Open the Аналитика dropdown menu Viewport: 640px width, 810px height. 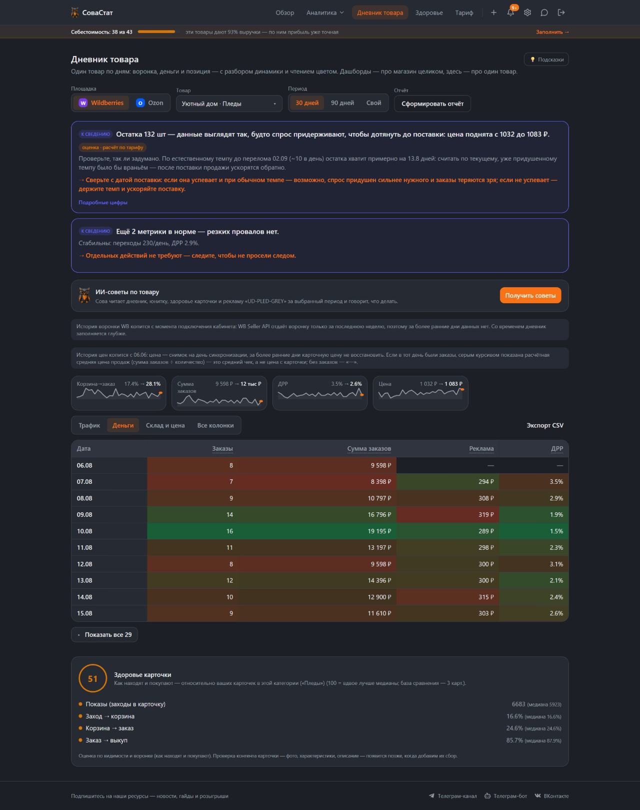point(325,13)
